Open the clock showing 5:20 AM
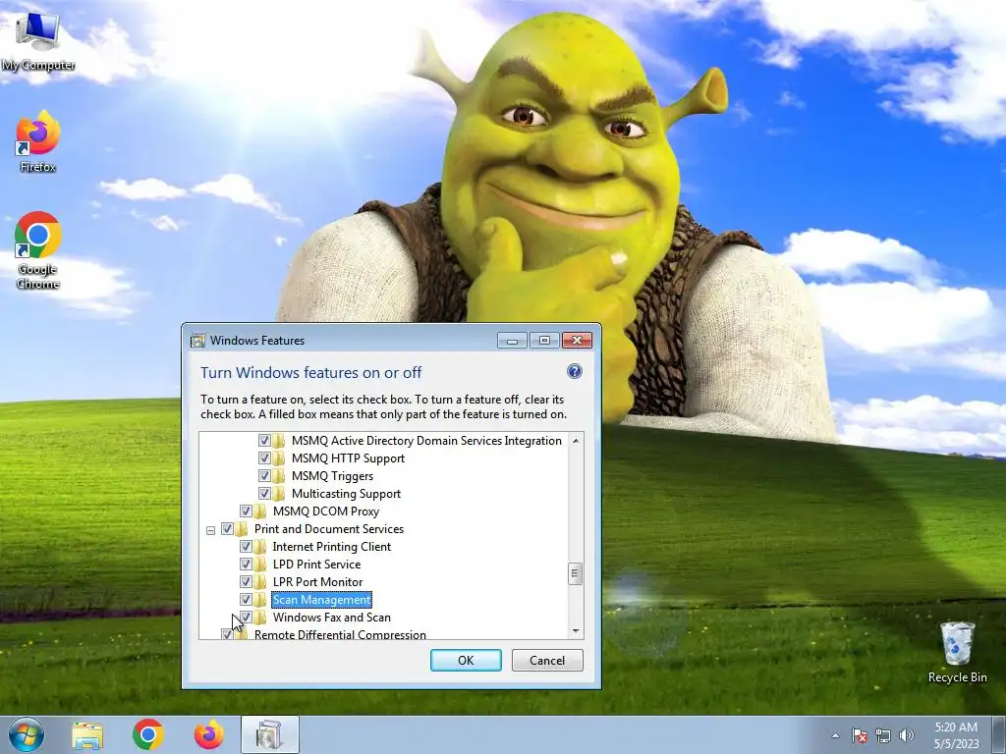 click(x=956, y=727)
